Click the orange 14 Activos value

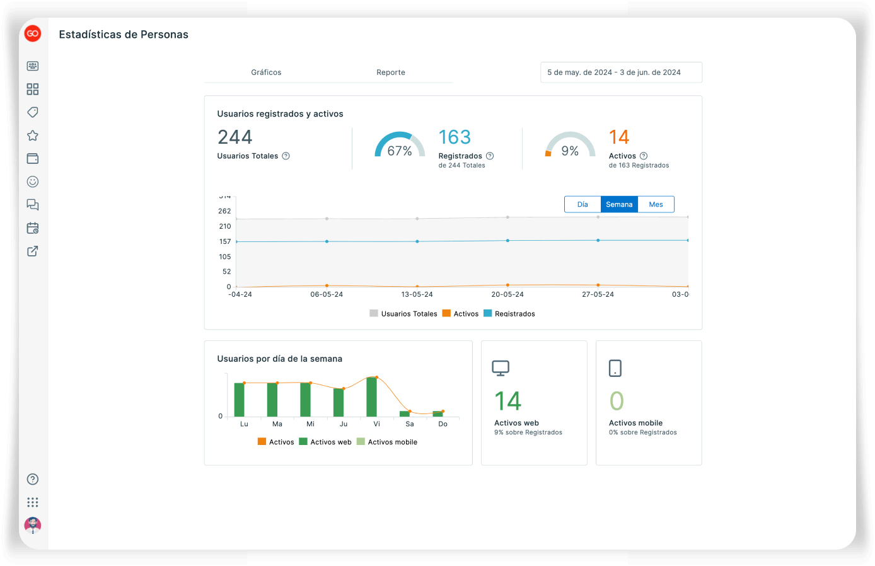point(619,137)
